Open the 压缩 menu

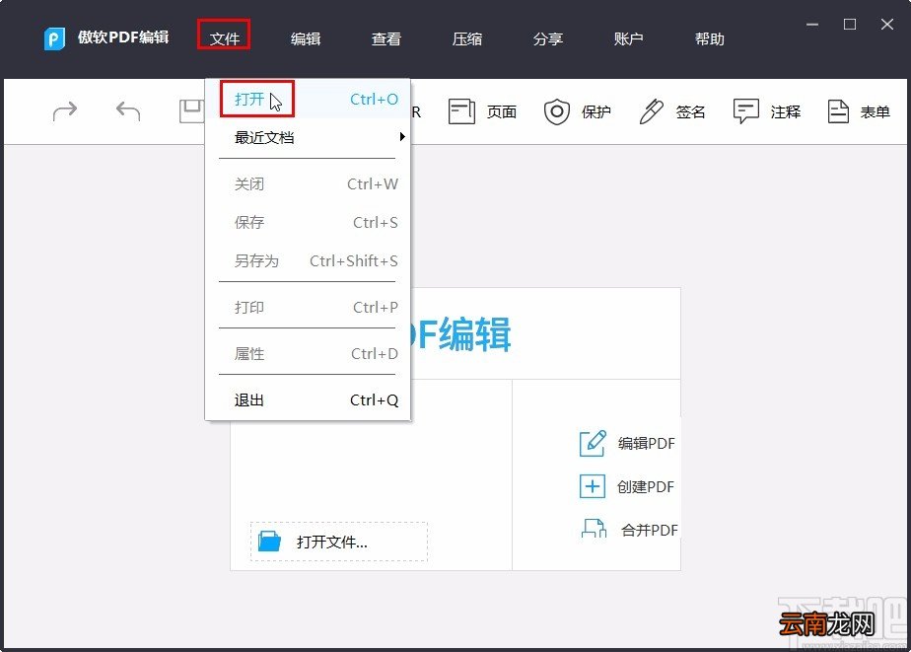467,38
